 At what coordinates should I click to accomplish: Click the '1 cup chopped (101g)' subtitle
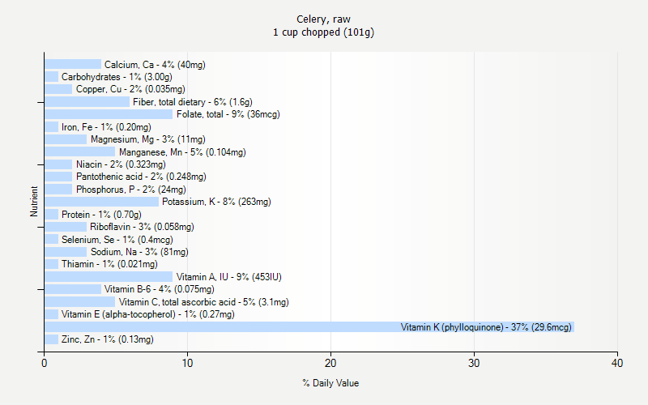[x=323, y=32]
